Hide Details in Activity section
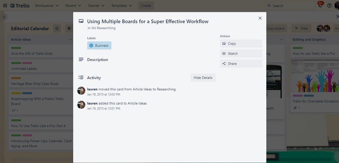 pyautogui.click(x=203, y=78)
